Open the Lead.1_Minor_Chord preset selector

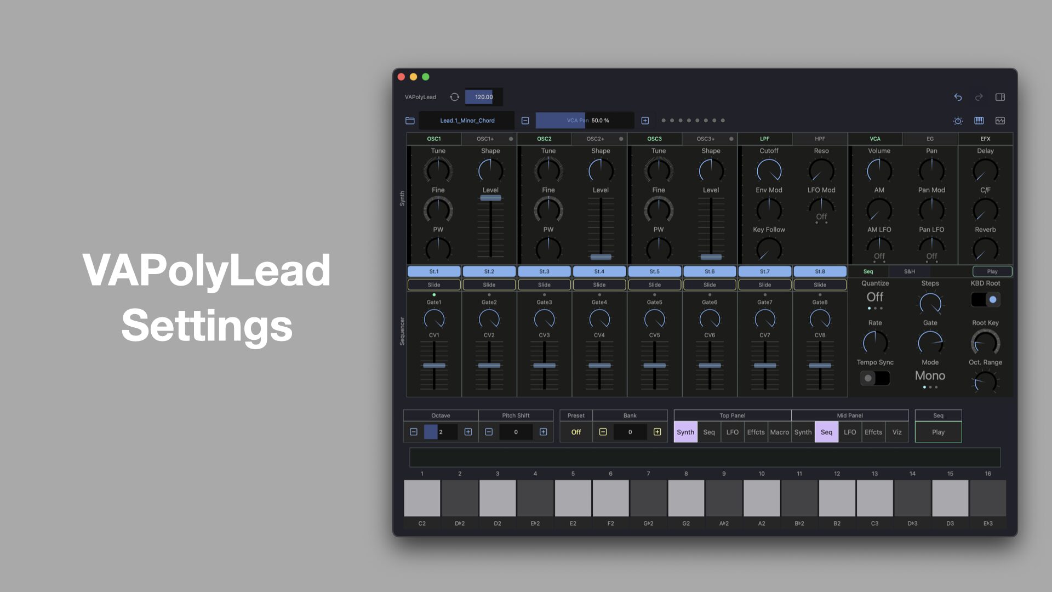[x=467, y=121]
